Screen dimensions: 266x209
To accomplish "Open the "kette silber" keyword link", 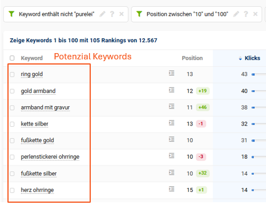I will point(34,124).
